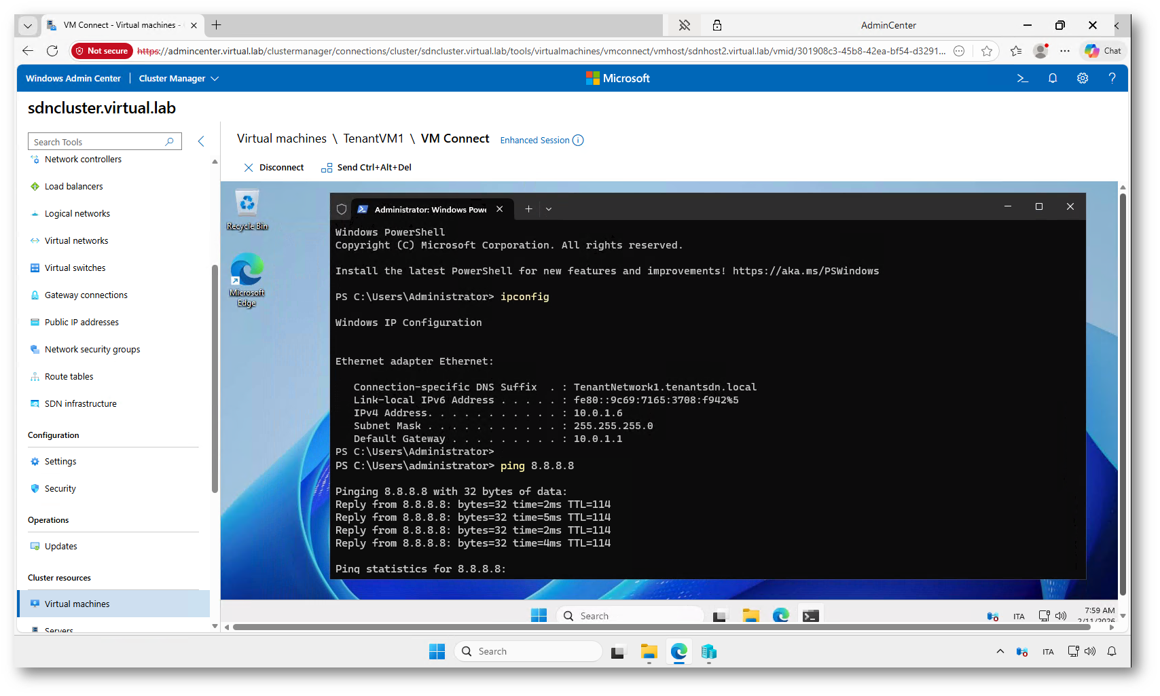
Task: Expand the Cluster Manager dropdown
Action: (x=179, y=79)
